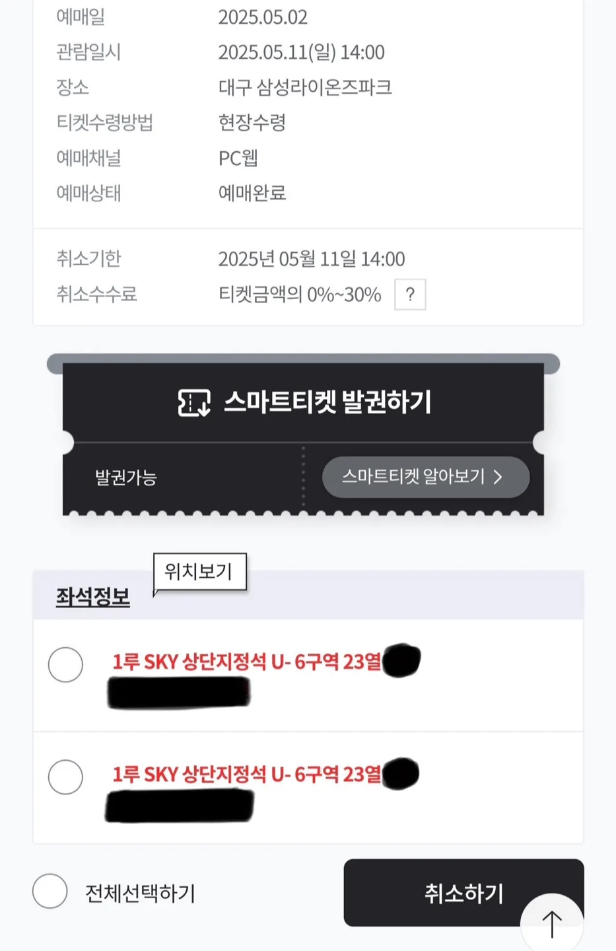Screen dimensions: 616x951
Task: Open the 스마트티켓 알아보기 info button
Action: click(x=426, y=477)
